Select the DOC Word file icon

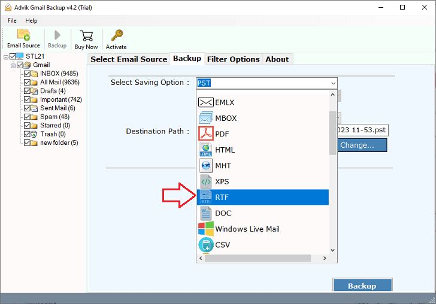(206, 213)
